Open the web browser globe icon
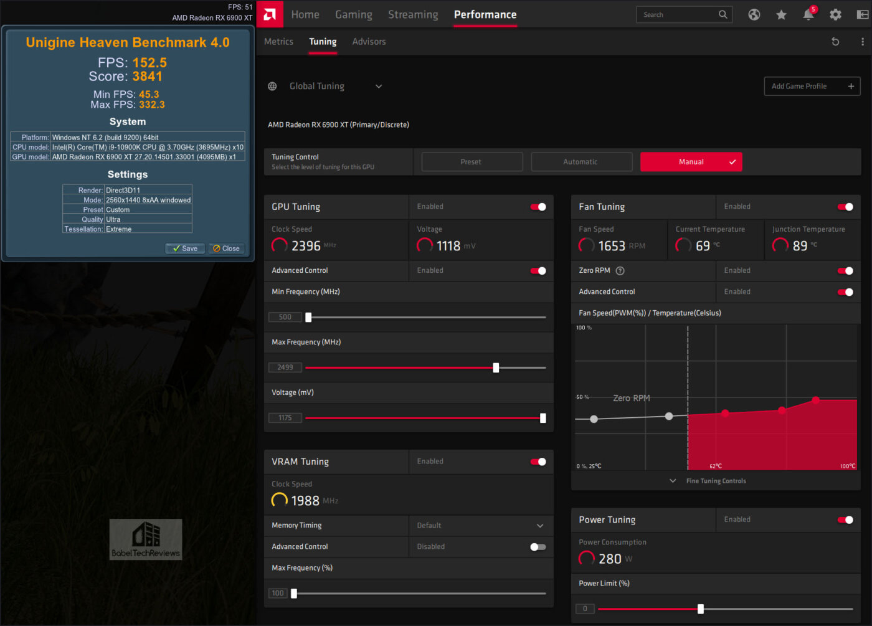 point(754,14)
